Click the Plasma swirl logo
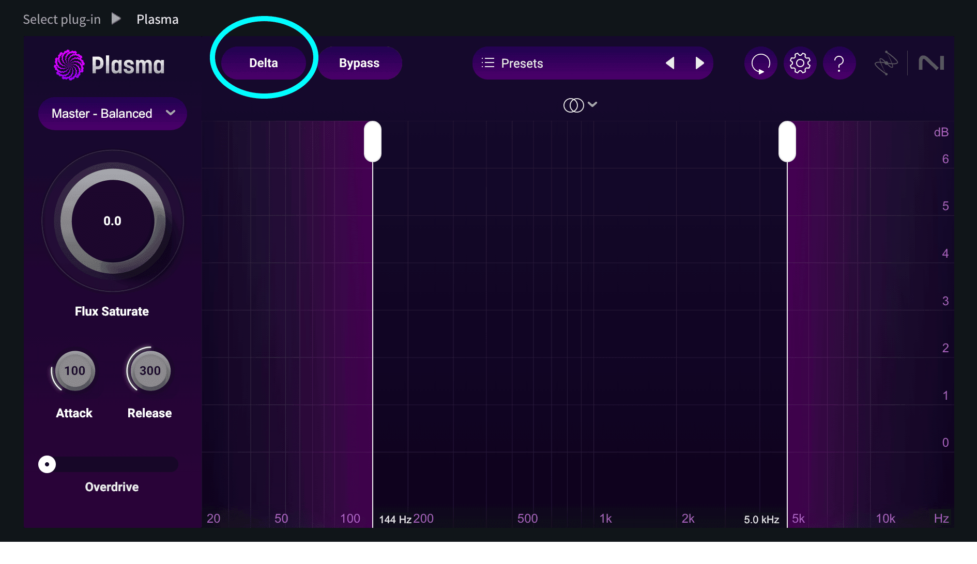Viewport: 977px width, 564px height. click(69, 65)
